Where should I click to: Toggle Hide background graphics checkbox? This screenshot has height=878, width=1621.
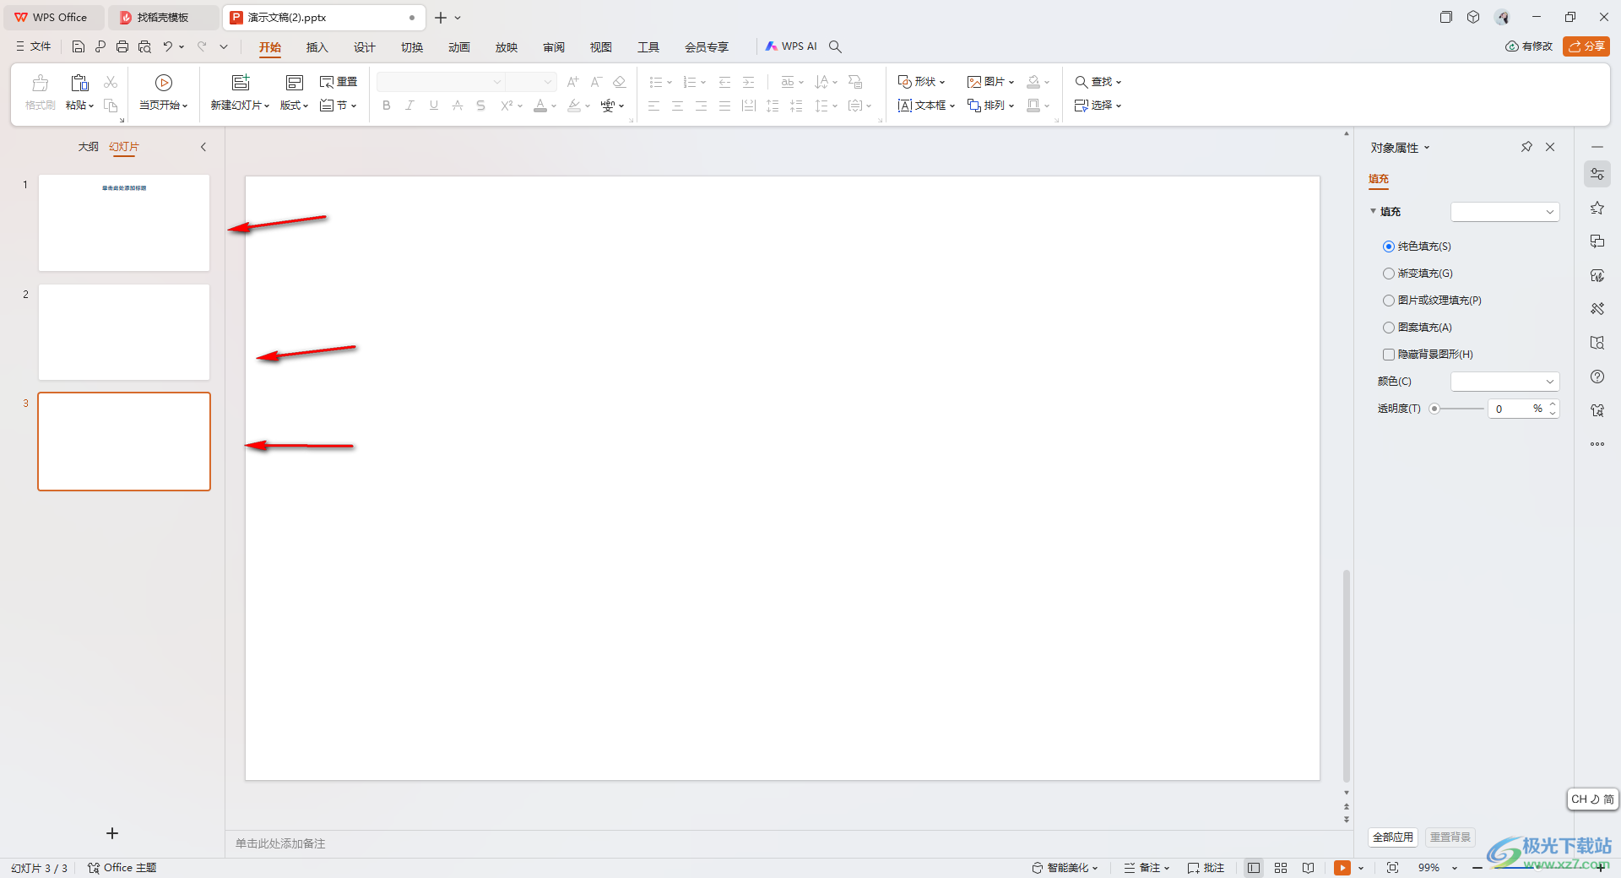tap(1389, 355)
